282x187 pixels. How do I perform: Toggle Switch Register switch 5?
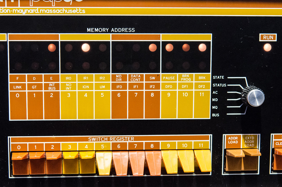(104, 163)
